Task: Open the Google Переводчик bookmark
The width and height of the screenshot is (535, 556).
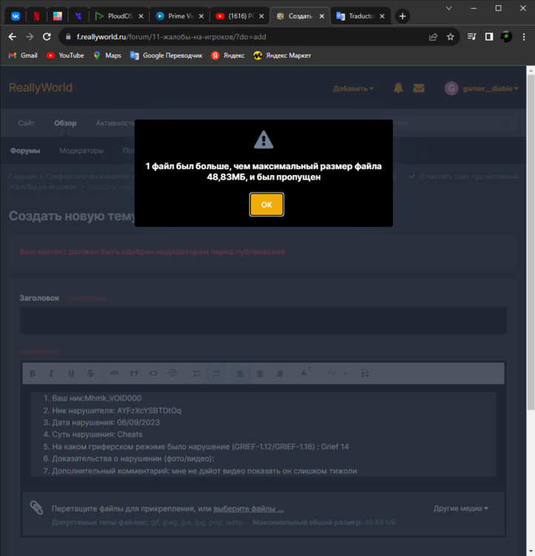Action: coord(166,56)
